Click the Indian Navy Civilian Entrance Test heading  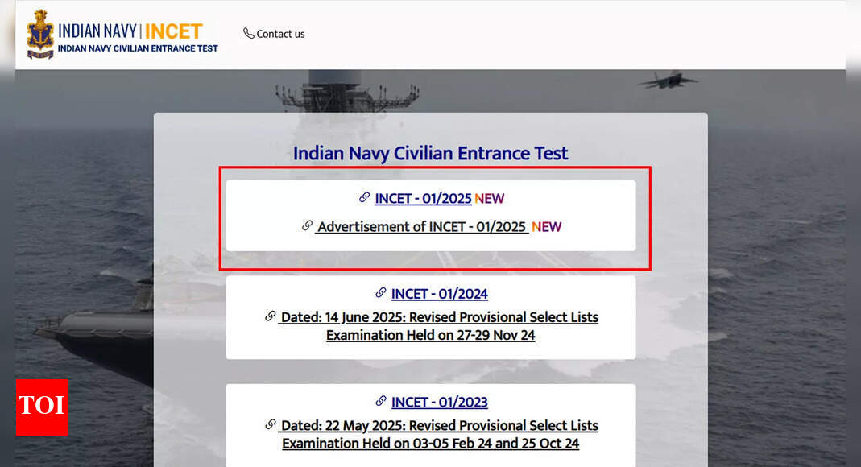(x=430, y=153)
